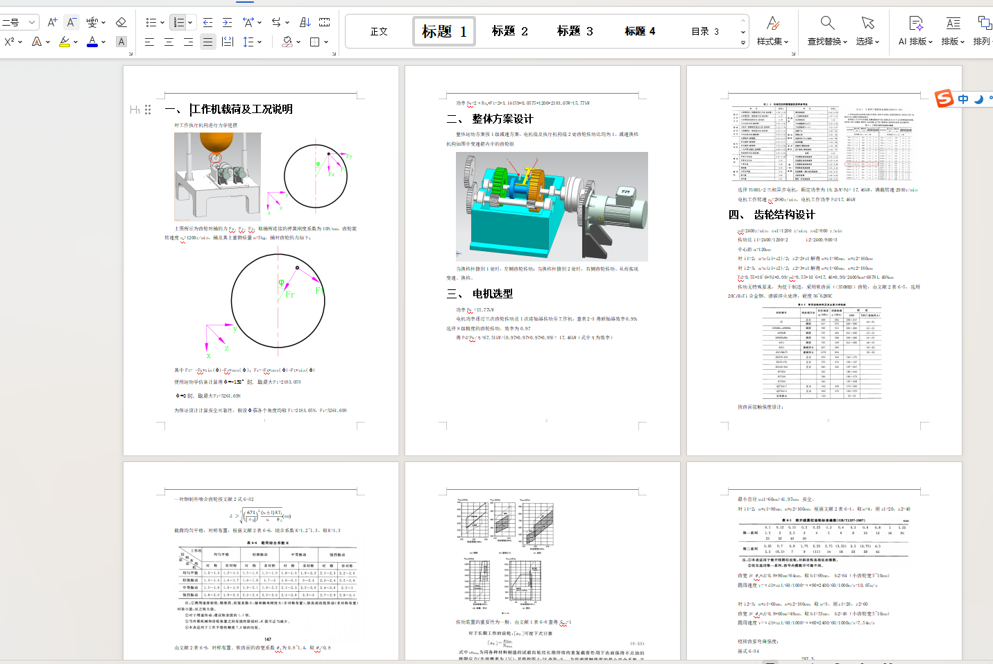
Task: Click the heading 电机选型
Action: click(x=493, y=294)
